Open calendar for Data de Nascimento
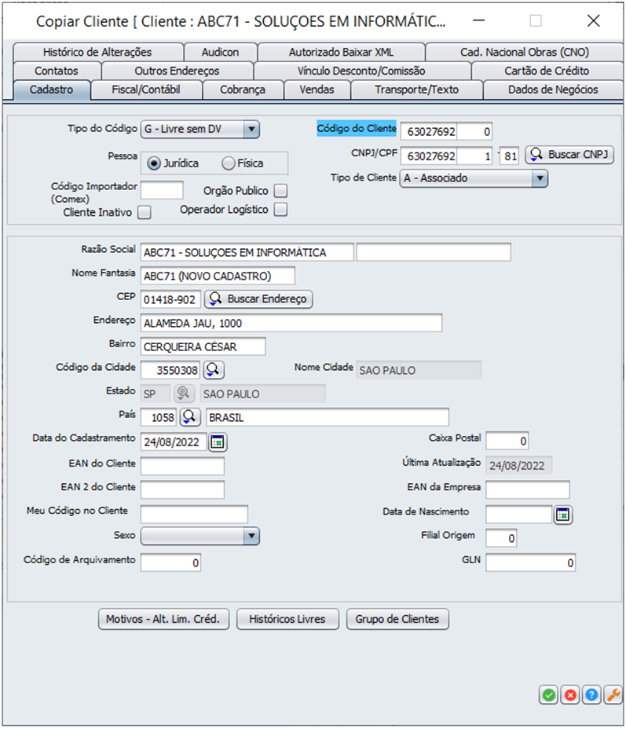The width and height of the screenshot is (626, 729). [563, 515]
